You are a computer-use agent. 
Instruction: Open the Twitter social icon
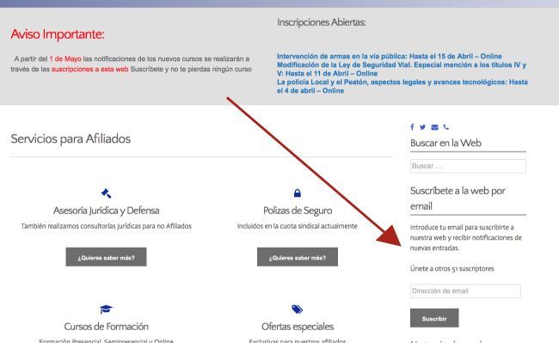[422, 127]
